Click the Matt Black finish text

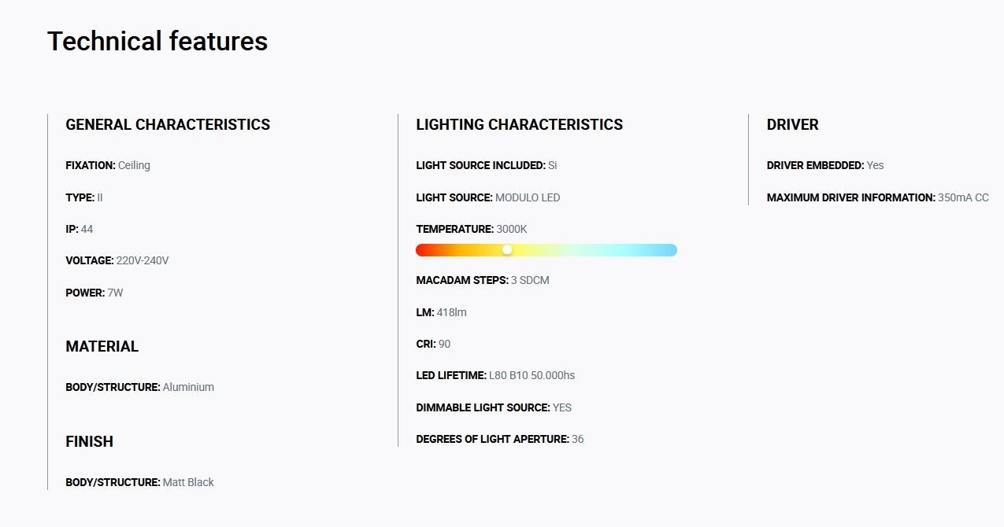(188, 482)
